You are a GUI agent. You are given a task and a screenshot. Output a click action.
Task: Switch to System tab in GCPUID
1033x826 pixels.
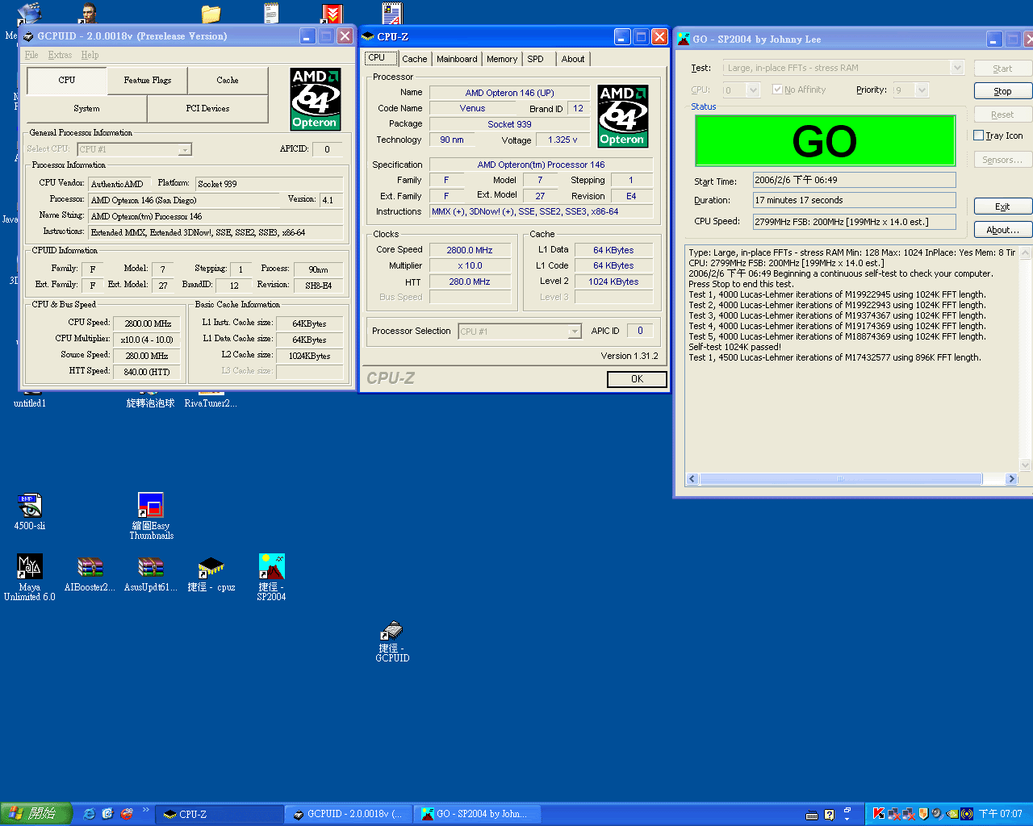coord(87,109)
